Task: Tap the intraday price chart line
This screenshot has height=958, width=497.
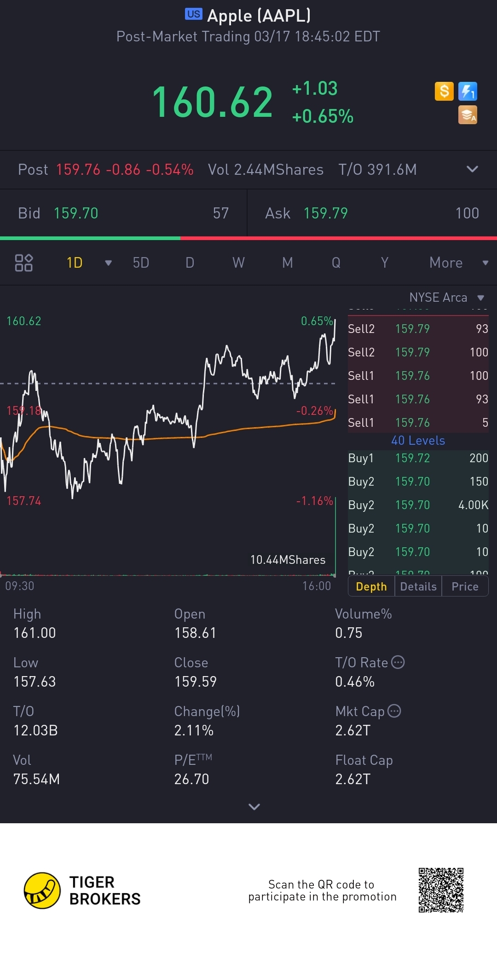Action: coord(168,409)
